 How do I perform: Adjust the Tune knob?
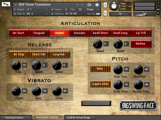[x=114, y=6]
